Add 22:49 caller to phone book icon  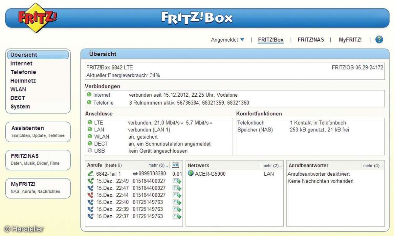(x=177, y=181)
